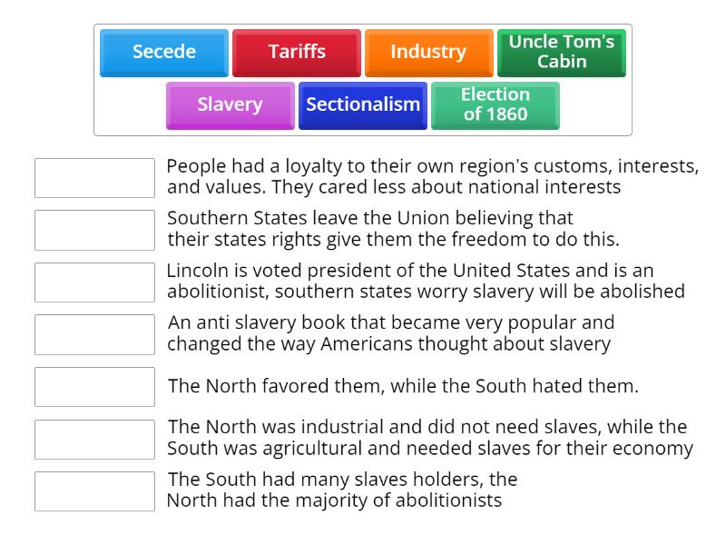This screenshot has width=726, height=545.
Task: Select the red Tariffs tile
Action: [297, 53]
